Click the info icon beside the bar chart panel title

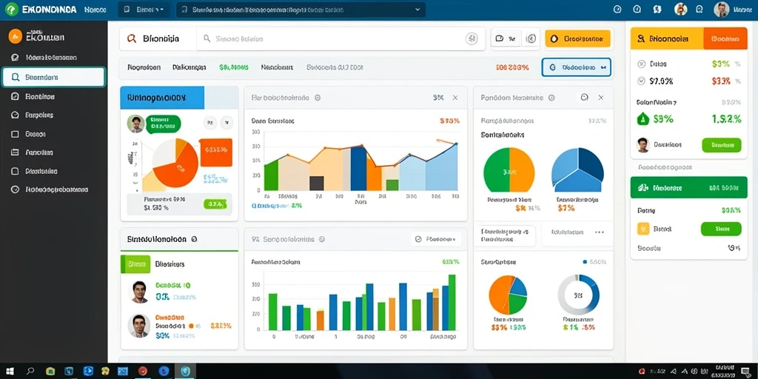coord(318,98)
